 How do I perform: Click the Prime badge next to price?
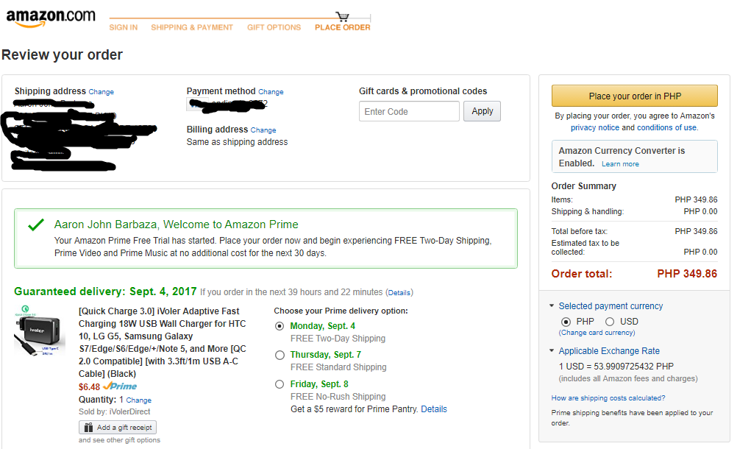coord(120,386)
